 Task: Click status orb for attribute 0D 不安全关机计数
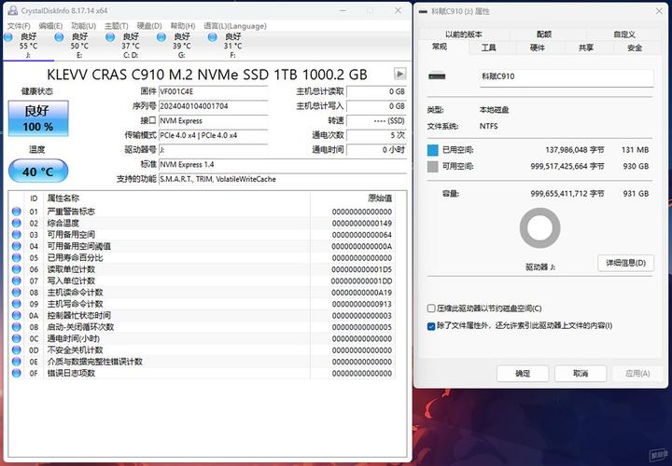pos(16,350)
